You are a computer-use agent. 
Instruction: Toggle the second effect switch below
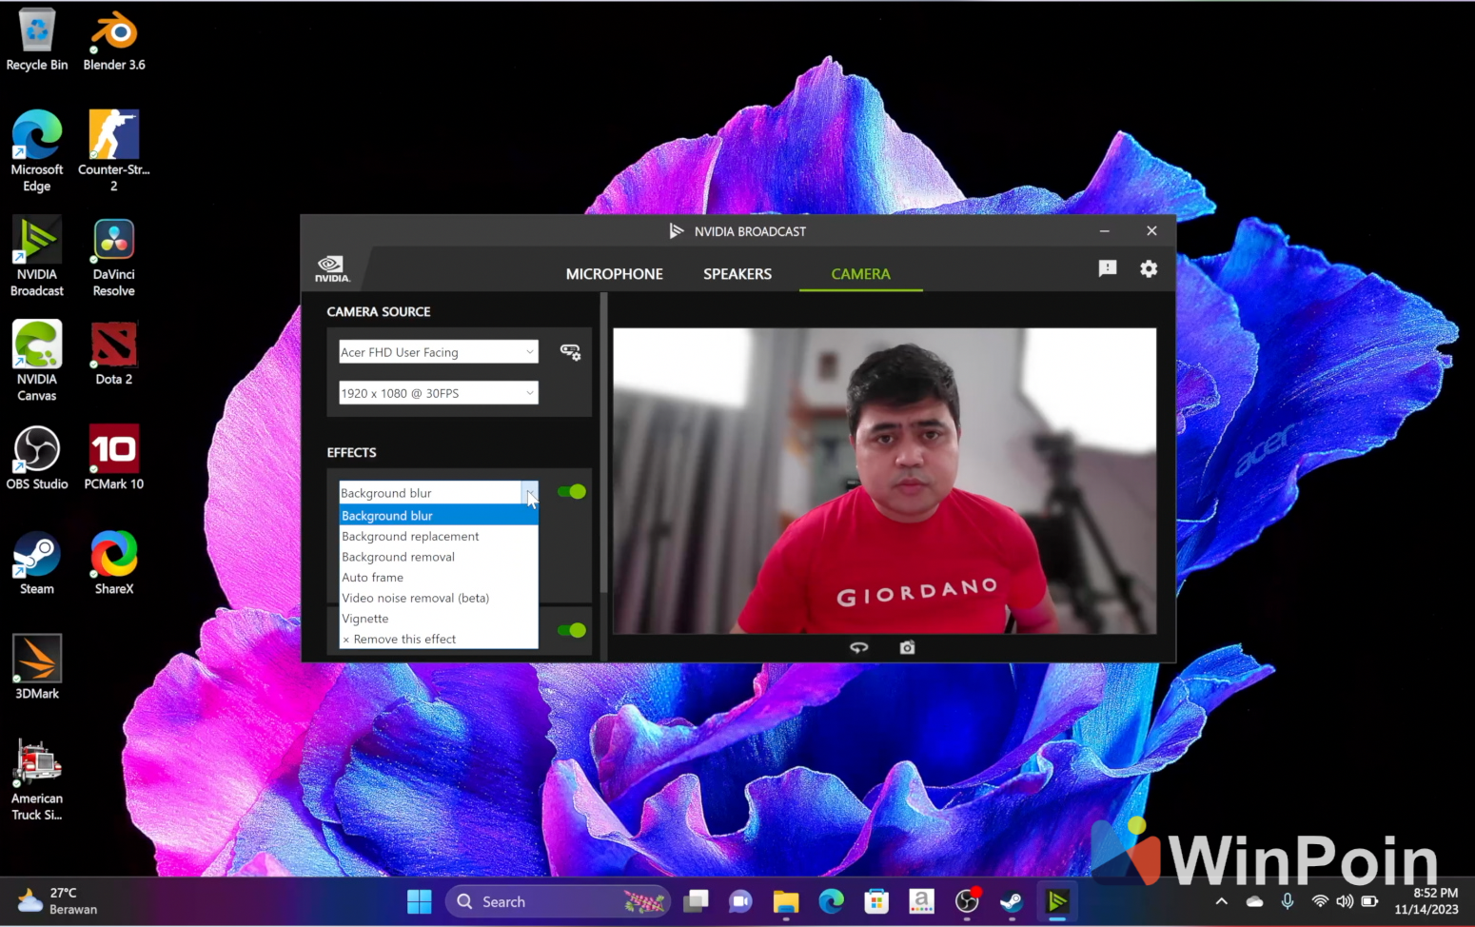click(x=572, y=630)
